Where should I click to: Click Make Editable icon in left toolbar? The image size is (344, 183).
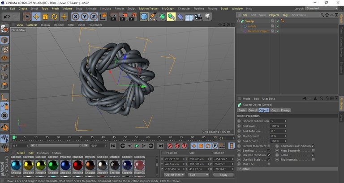click(x=4, y=29)
